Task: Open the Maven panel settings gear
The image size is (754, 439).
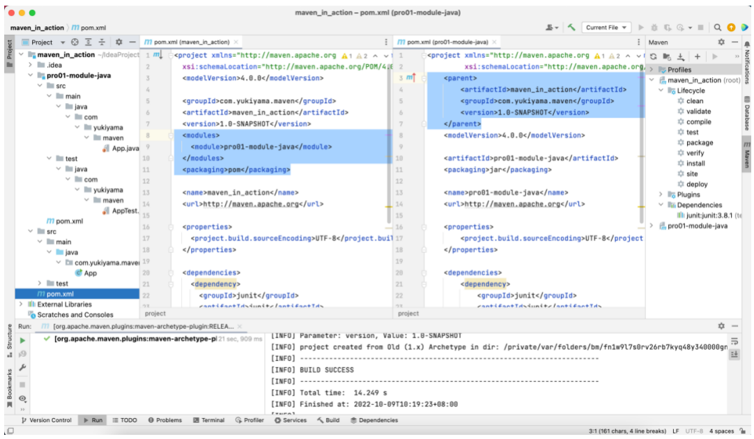Action: 721,43
